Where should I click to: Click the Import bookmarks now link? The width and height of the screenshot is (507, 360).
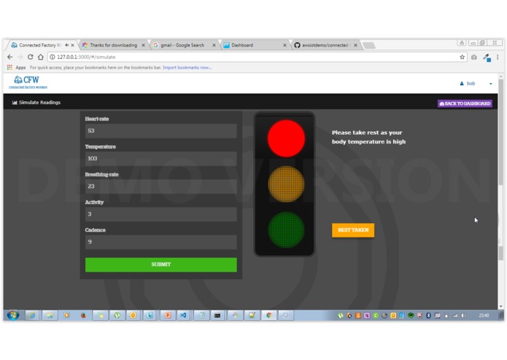tap(187, 68)
